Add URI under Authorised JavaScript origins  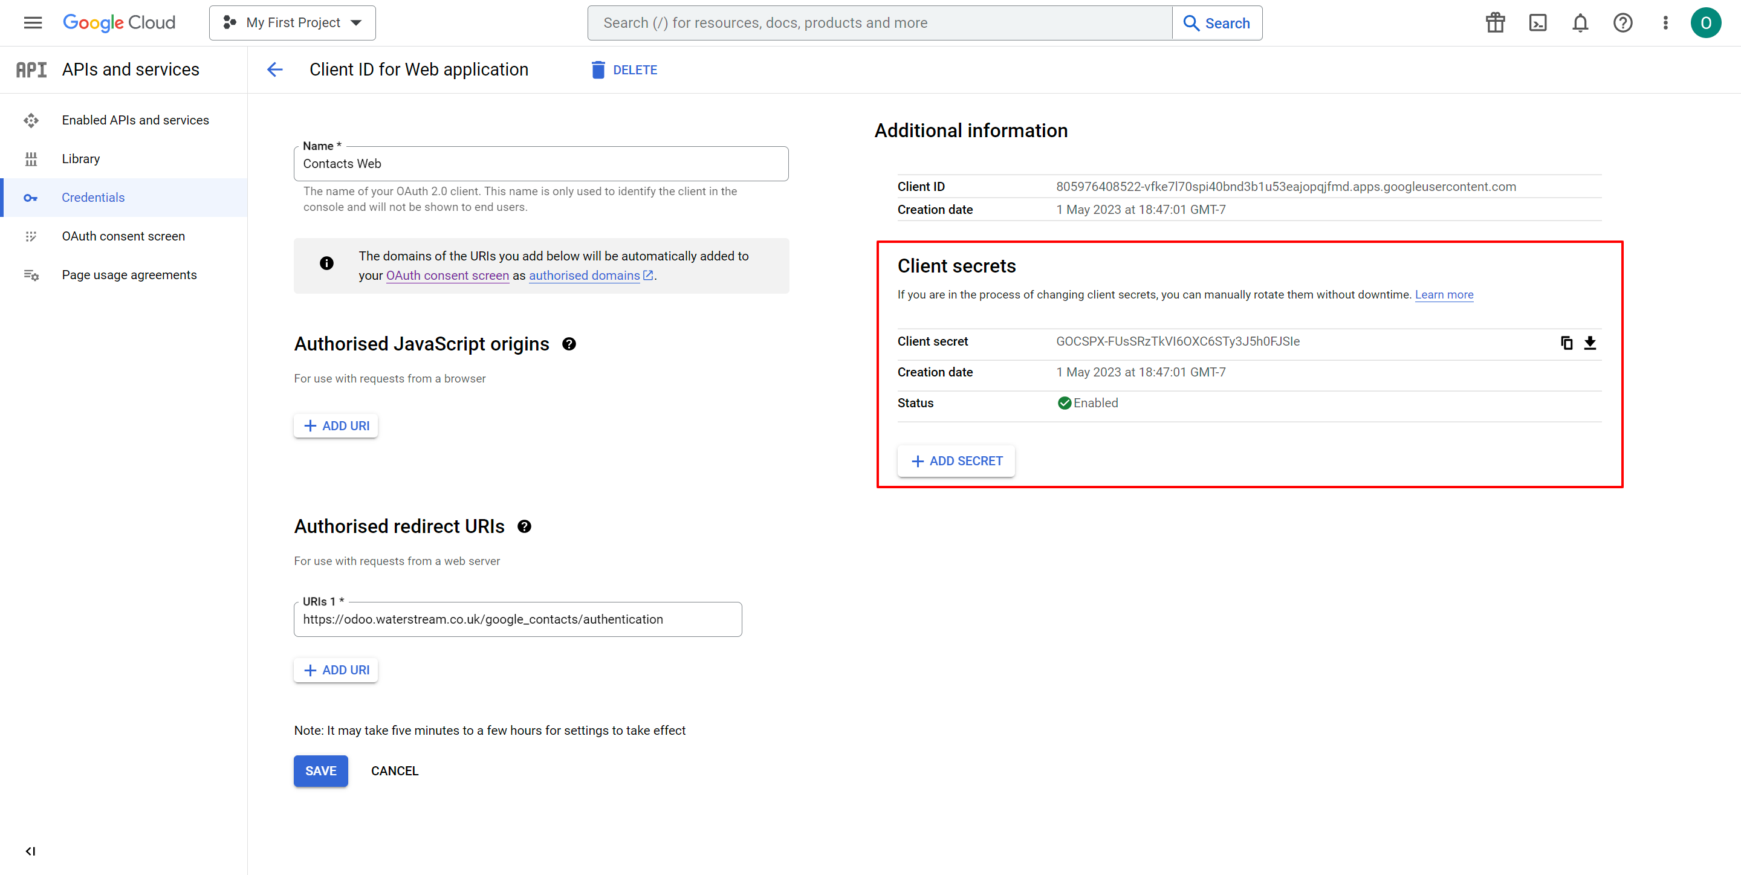click(336, 425)
